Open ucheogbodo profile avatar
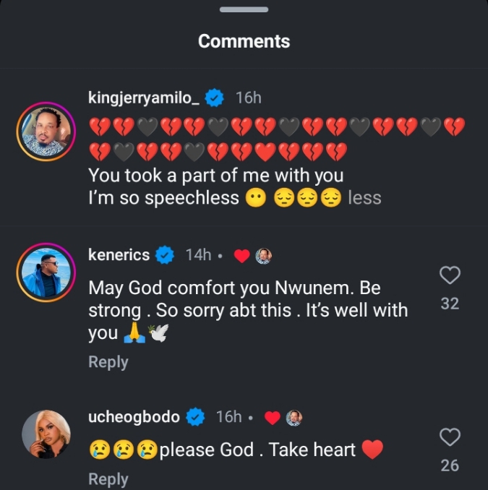Viewport: 488px width, 490px height. [46, 434]
